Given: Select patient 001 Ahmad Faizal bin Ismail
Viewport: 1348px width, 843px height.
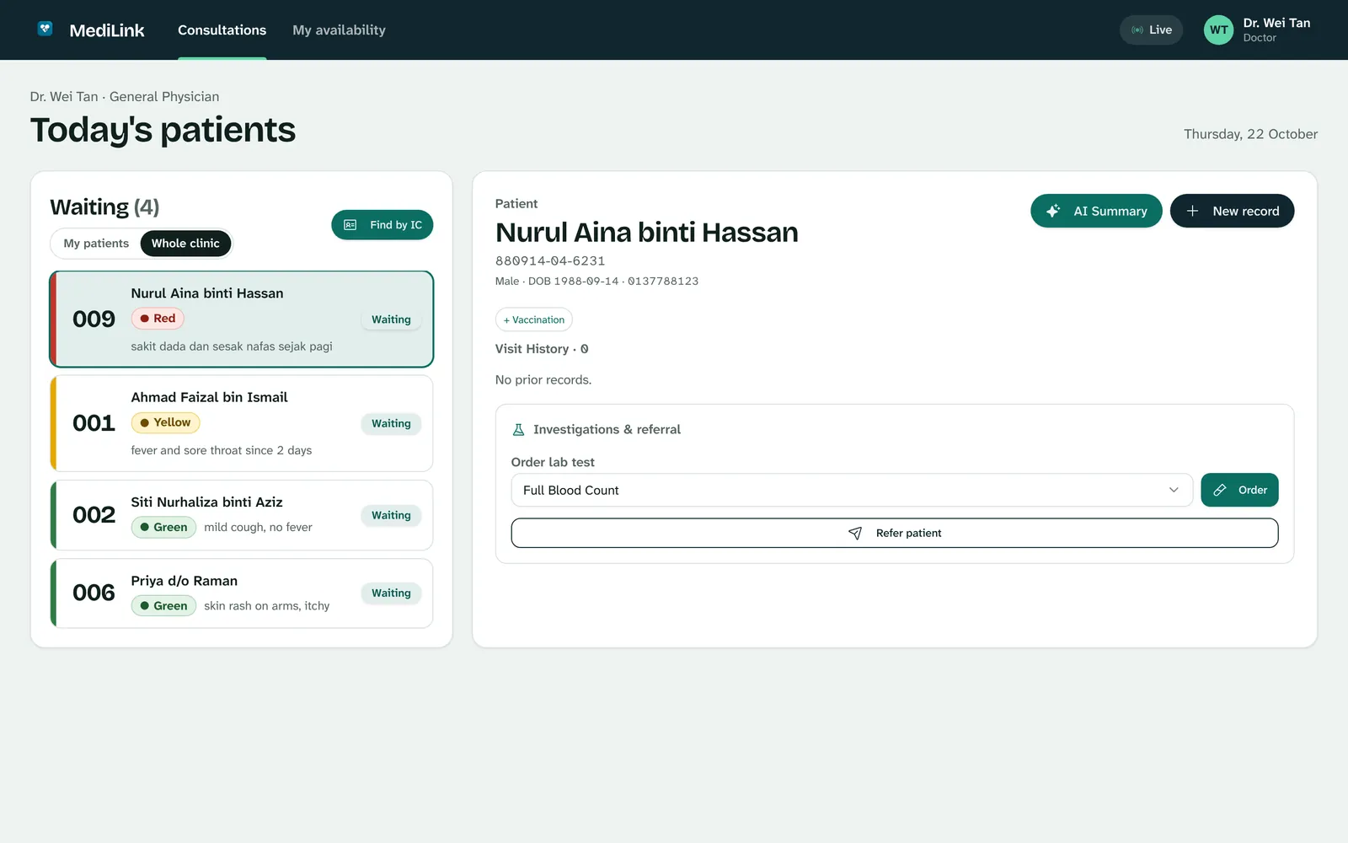Looking at the screenshot, I should click(242, 423).
